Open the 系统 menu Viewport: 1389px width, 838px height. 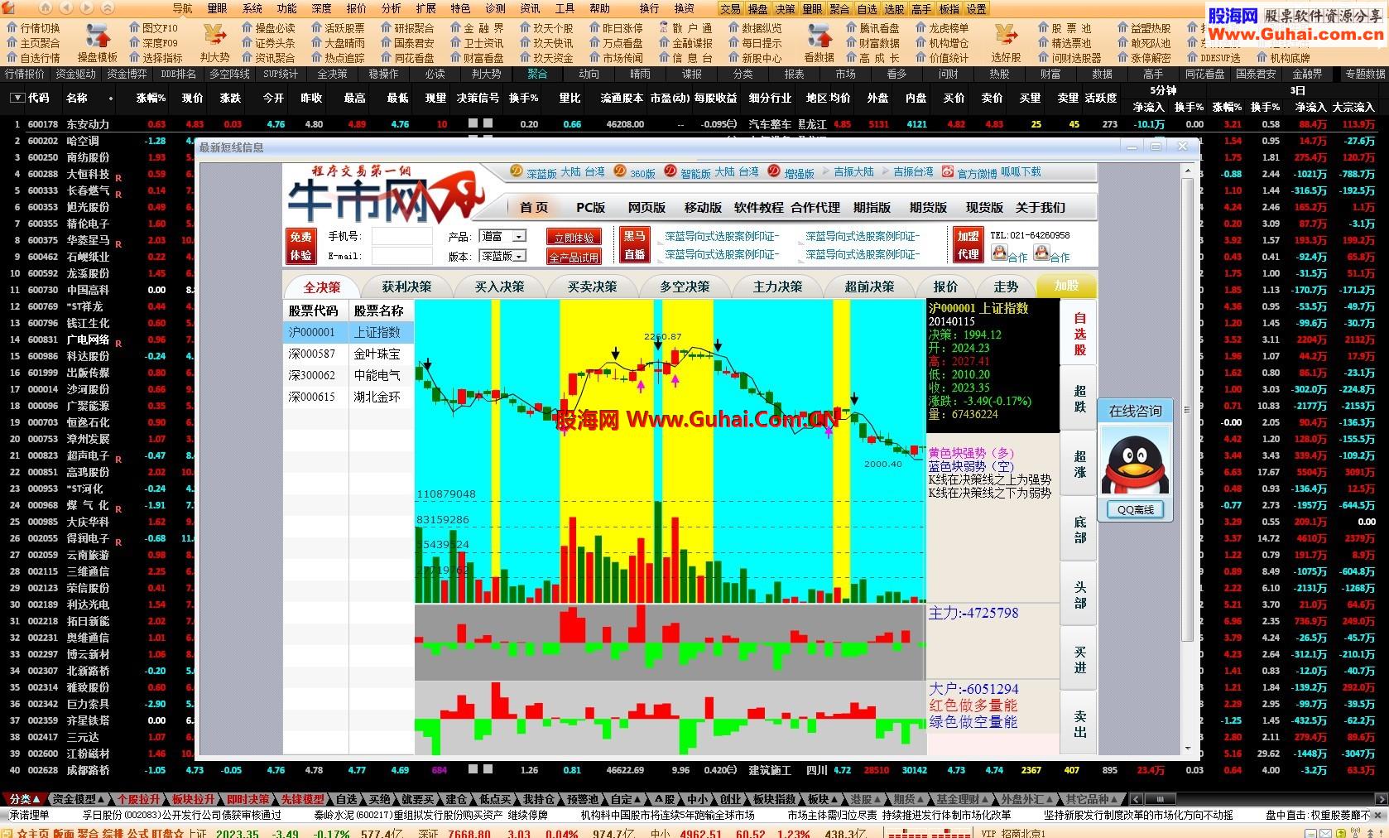(x=252, y=8)
